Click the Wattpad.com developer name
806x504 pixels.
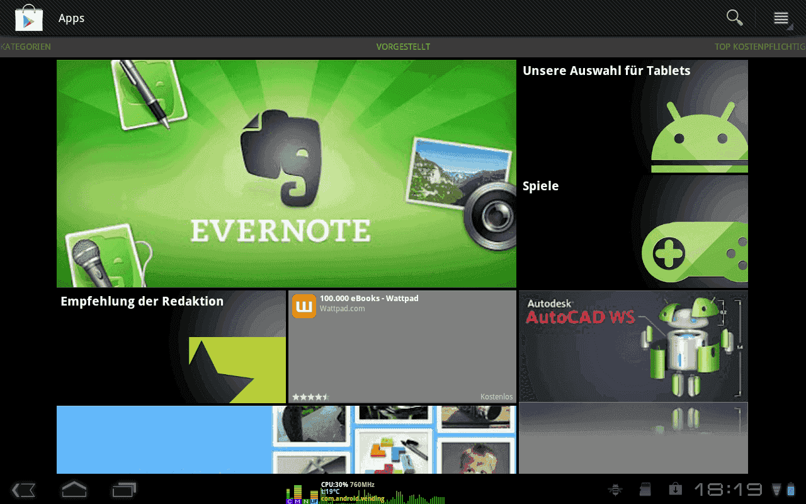point(342,309)
